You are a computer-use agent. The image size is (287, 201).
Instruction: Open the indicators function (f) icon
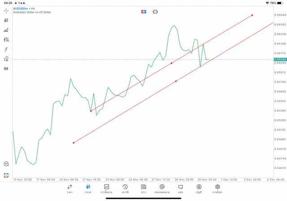6,49
